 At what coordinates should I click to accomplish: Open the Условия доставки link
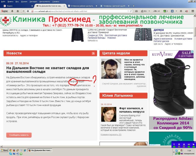[x=183, y=39]
